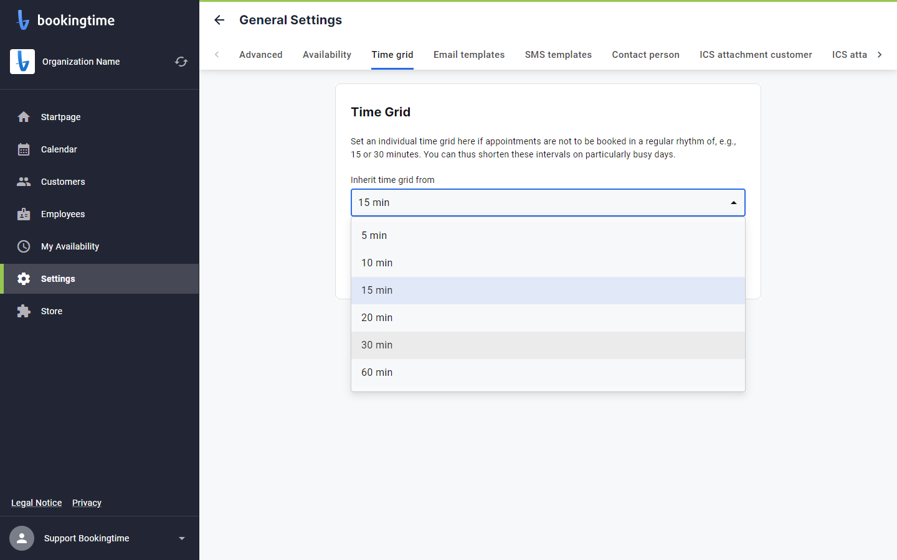The height and width of the screenshot is (560, 897).
Task: Open Calendar from the sidebar
Action: 100,149
